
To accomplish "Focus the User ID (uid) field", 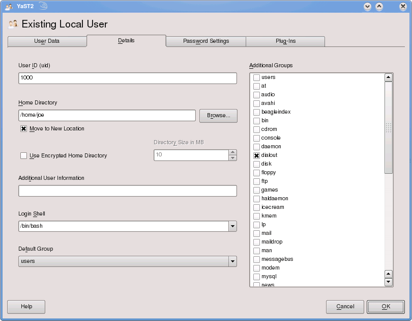I will pos(128,78).
